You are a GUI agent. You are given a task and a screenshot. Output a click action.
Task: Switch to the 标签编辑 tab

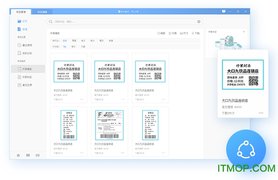[42, 12]
